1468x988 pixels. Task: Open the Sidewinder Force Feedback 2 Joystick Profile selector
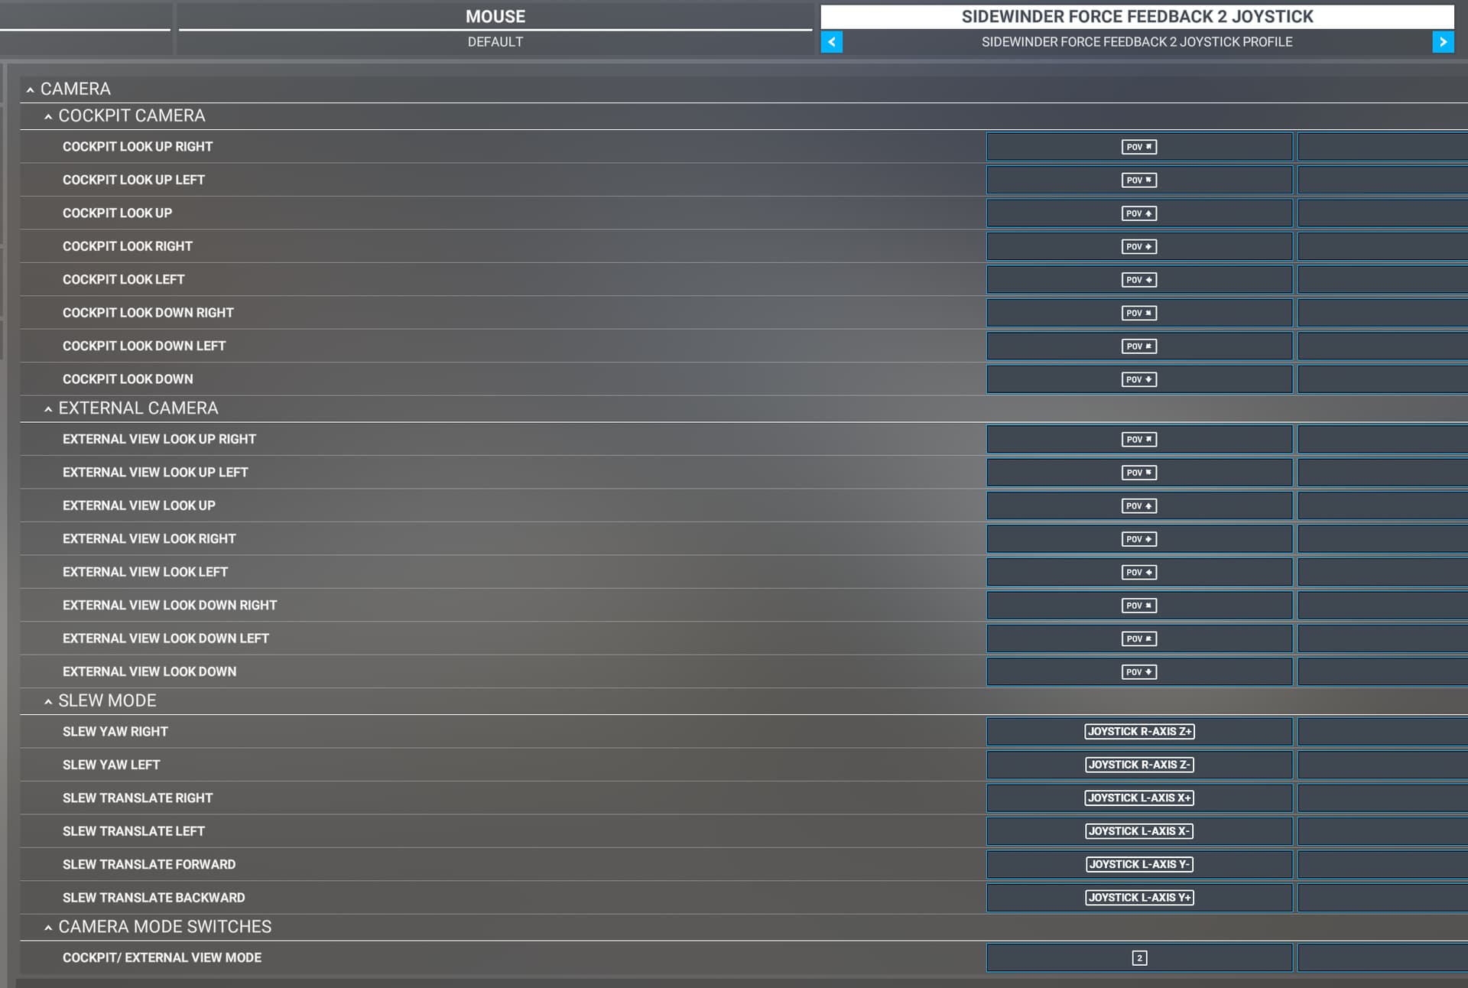[x=1137, y=42]
